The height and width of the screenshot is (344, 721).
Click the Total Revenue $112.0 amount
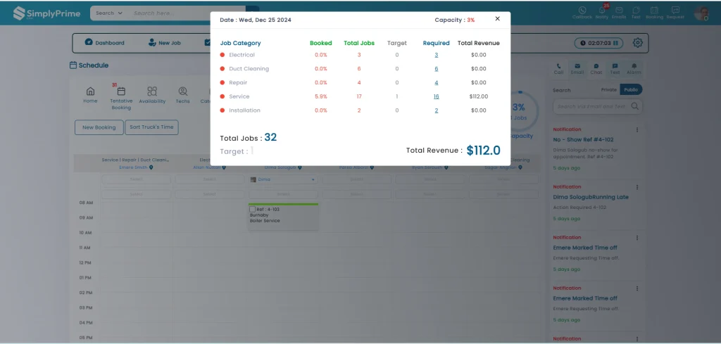(x=483, y=151)
